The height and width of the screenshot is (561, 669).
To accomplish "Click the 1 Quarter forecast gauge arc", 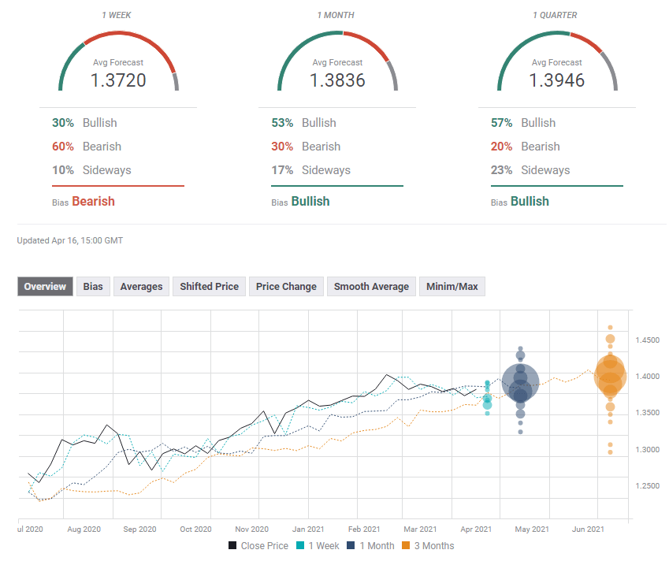I will (x=556, y=36).
